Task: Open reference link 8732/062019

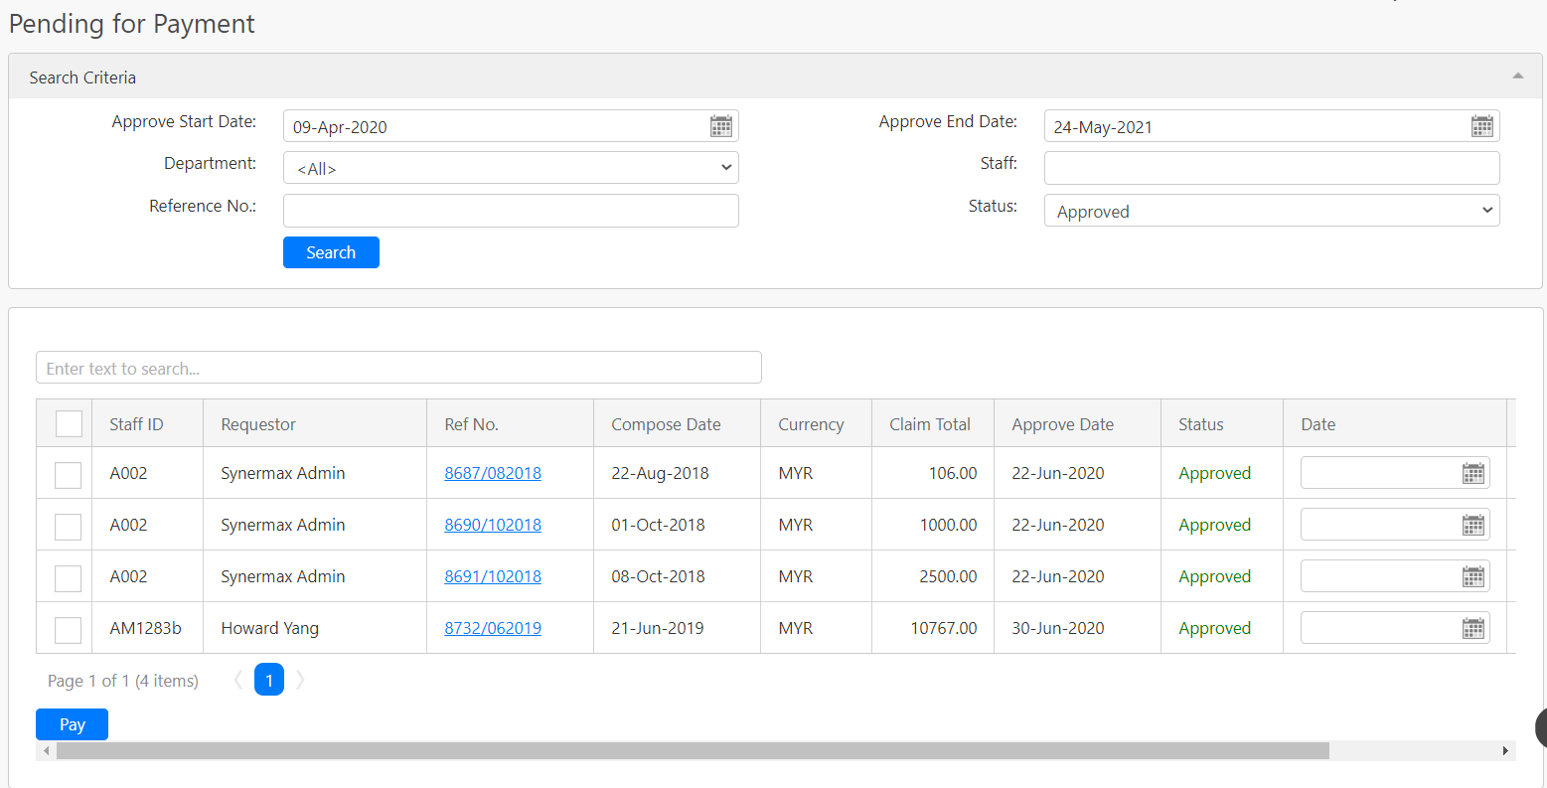Action: pyautogui.click(x=493, y=628)
